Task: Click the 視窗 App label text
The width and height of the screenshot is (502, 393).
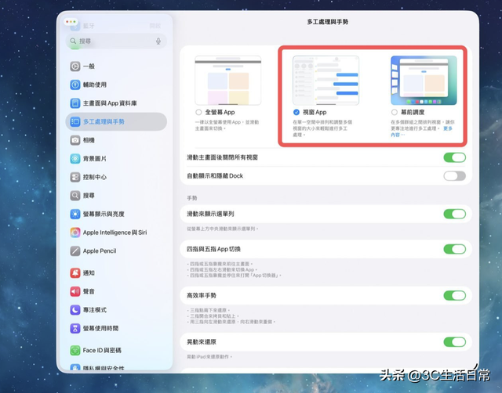Action: [315, 112]
